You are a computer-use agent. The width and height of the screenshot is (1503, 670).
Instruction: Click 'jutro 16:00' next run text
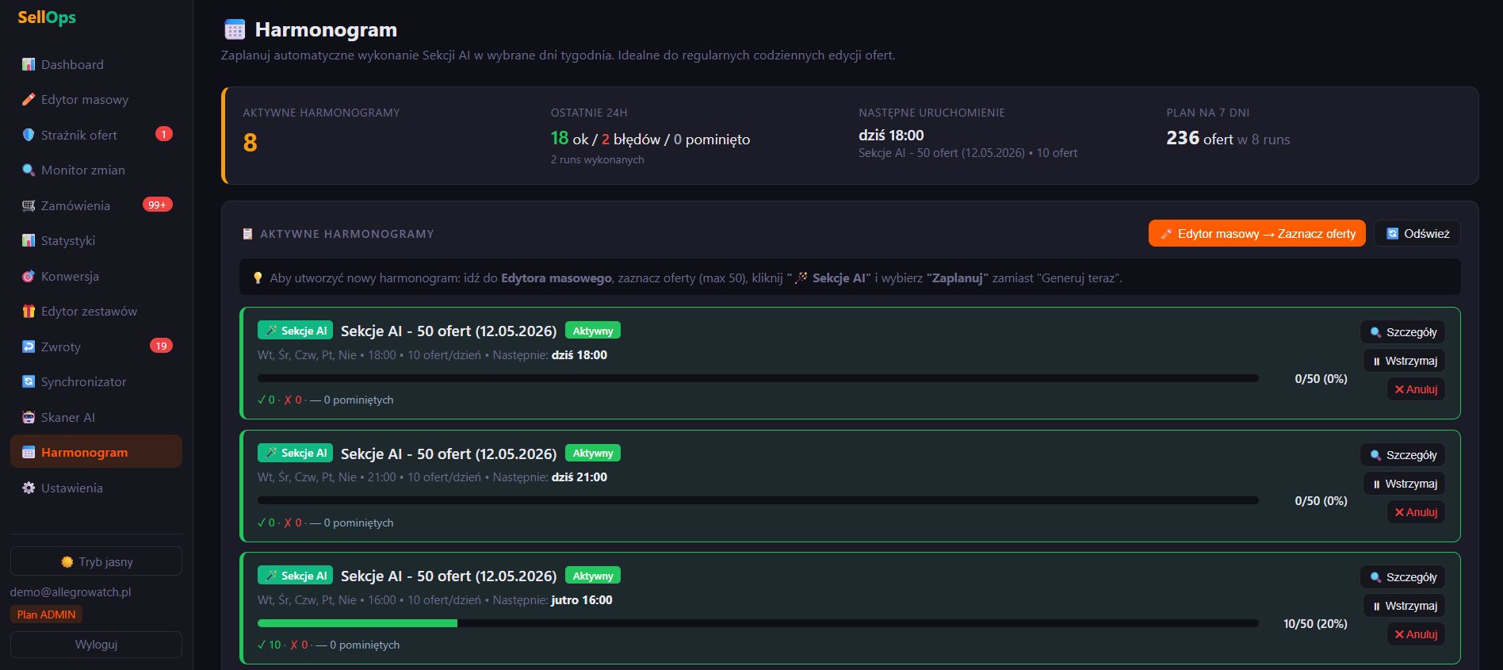(x=582, y=600)
